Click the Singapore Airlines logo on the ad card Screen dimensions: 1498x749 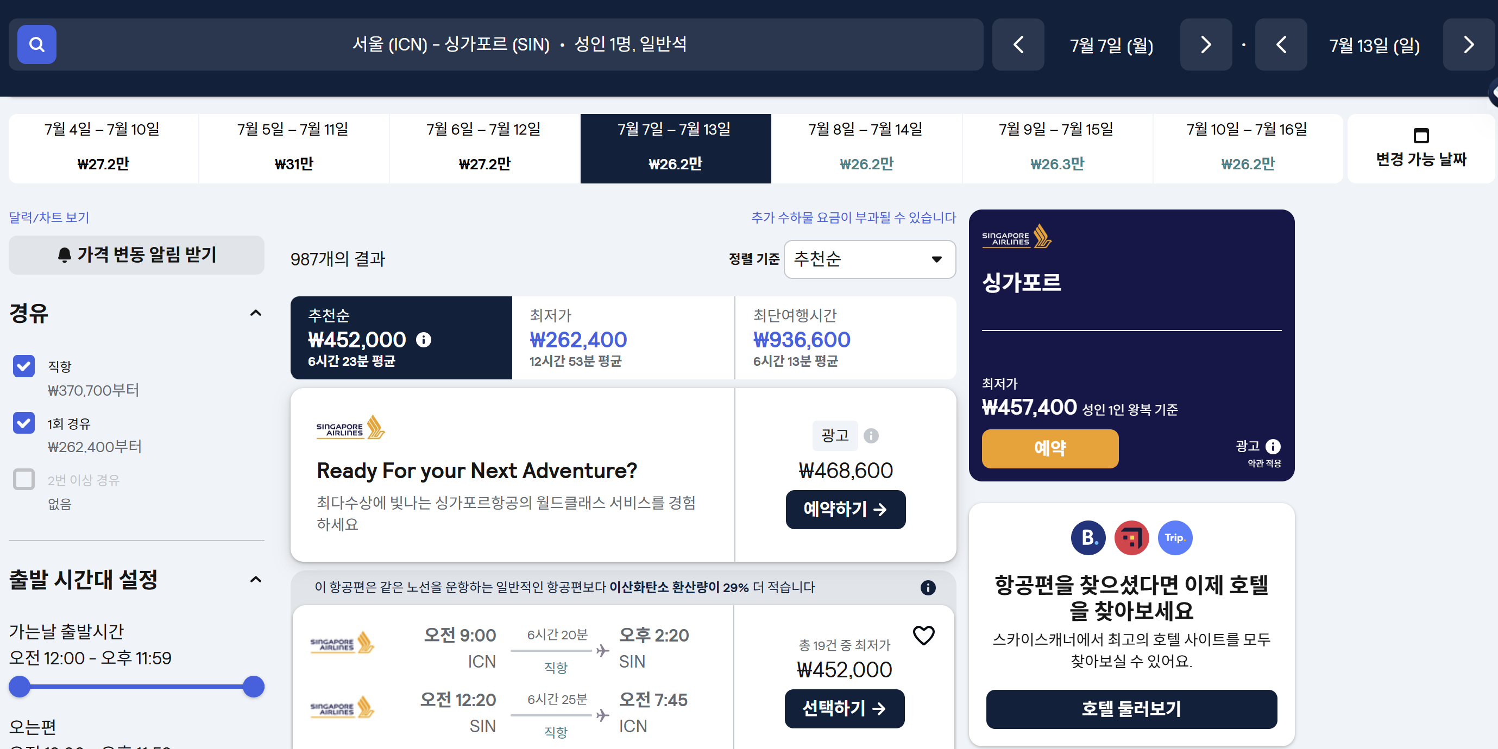(349, 428)
